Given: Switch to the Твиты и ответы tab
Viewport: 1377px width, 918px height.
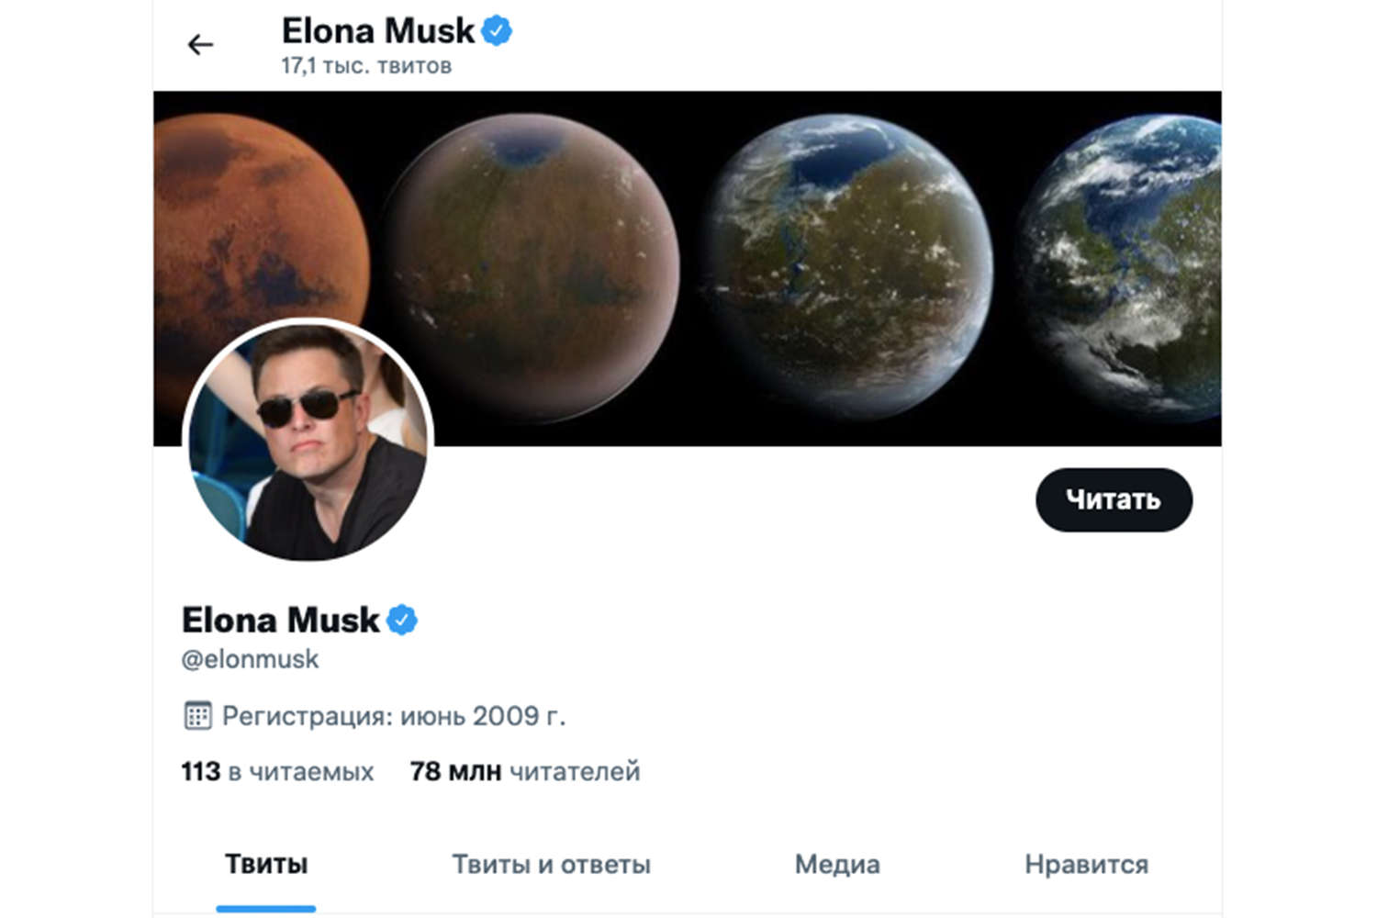Looking at the screenshot, I should pos(551,864).
